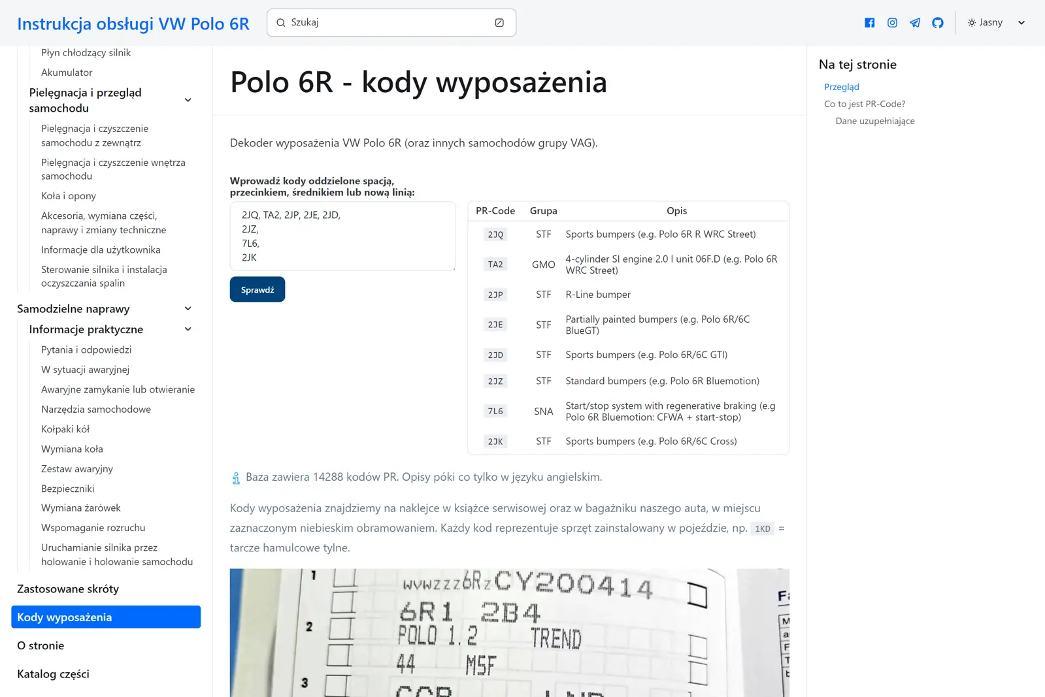
Task: Open Informacje dla użytkownika page
Action: pyautogui.click(x=101, y=250)
